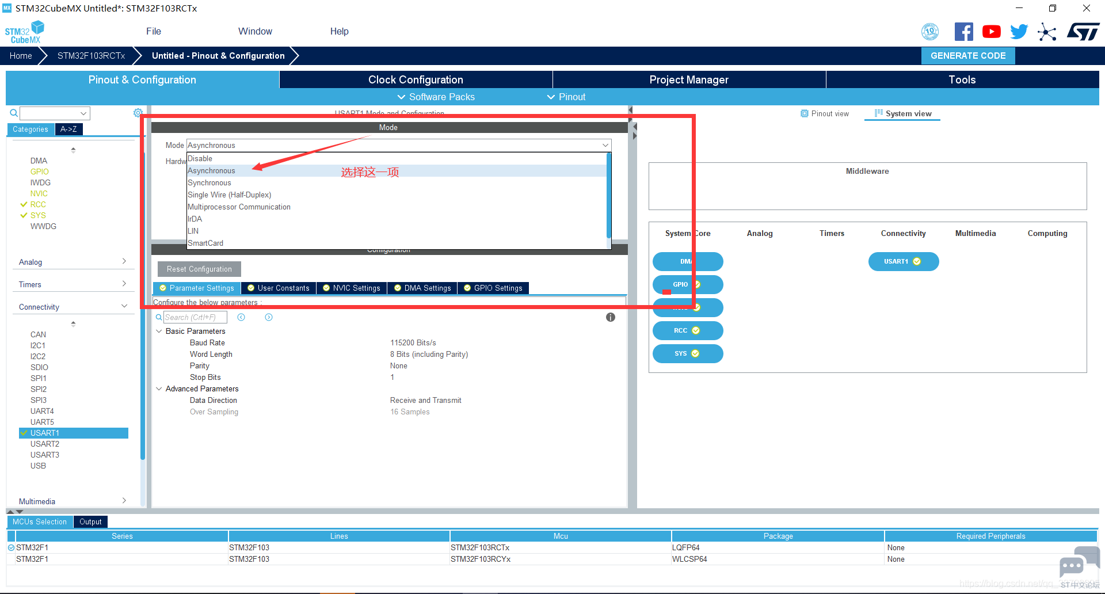The image size is (1105, 594).
Task: Click the RCC button in System view
Action: tap(688, 330)
